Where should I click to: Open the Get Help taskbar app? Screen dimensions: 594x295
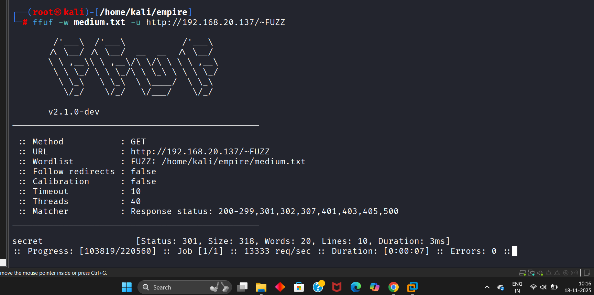[x=318, y=287]
